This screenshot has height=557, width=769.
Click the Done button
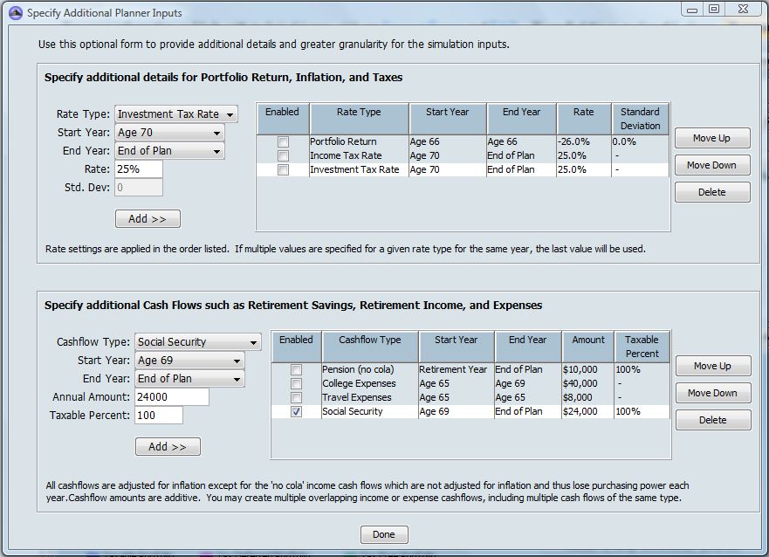(384, 534)
